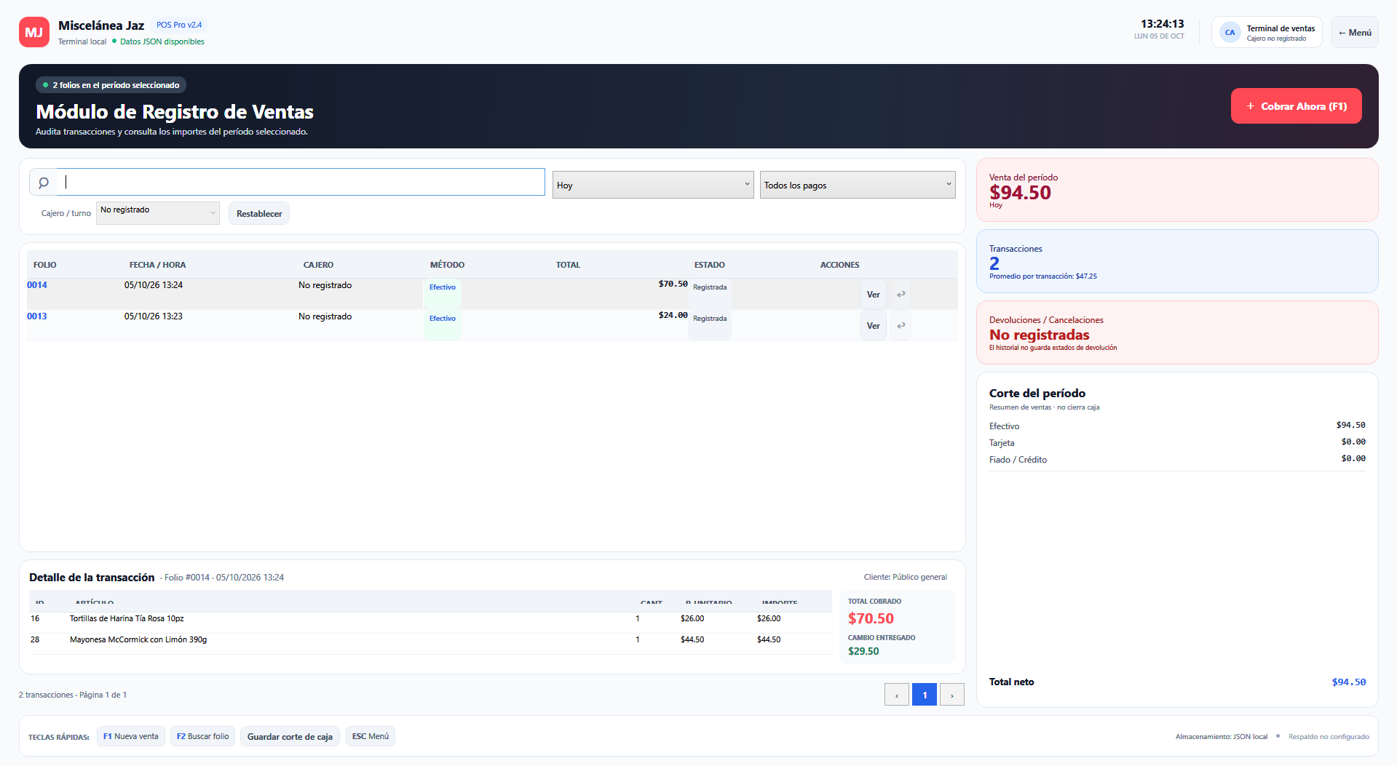
Task: Click F1 Nueva venta shortcut
Action: pos(131,736)
